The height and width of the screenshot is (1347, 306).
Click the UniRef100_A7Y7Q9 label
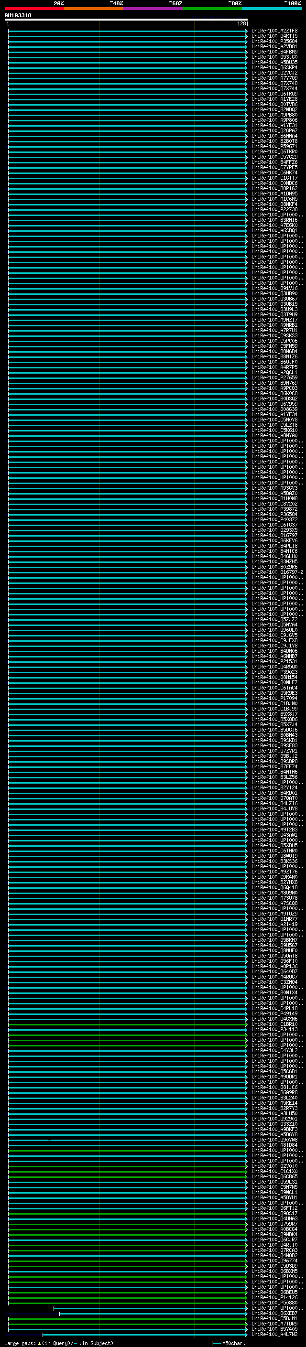pyautogui.click(x=274, y=78)
